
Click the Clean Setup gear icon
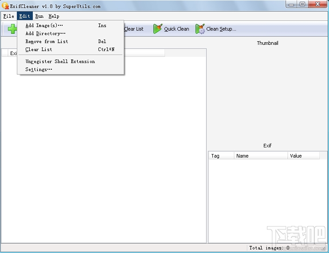(200, 29)
